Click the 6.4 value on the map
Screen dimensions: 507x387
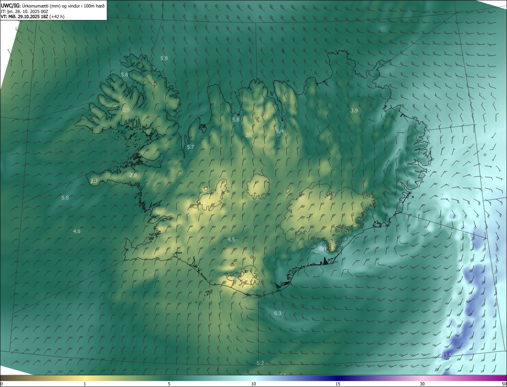point(280,131)
